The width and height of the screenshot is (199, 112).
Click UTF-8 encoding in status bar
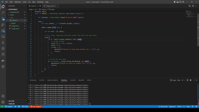pyautogui.click(x=179, y=106)
